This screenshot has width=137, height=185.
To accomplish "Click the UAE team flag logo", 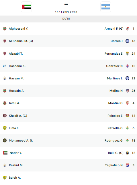I will (x=26, y=7).
